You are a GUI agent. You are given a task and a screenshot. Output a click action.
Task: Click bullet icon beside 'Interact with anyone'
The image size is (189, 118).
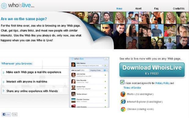3,82
